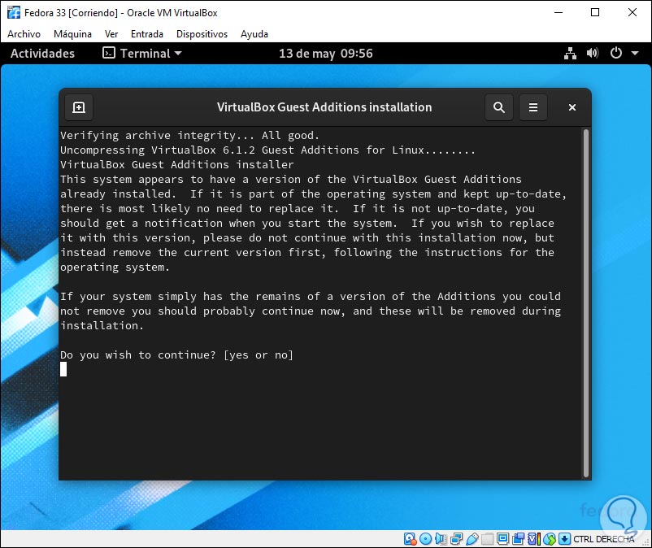
Task: Click the 'Do you wish to continue?' prompt text
Action: (137, 354)
